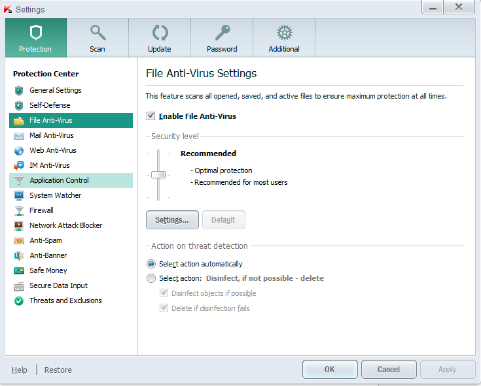Click the Anti-Spam icon
Viewport: 481px width, 386px height.
click(19, 240)
